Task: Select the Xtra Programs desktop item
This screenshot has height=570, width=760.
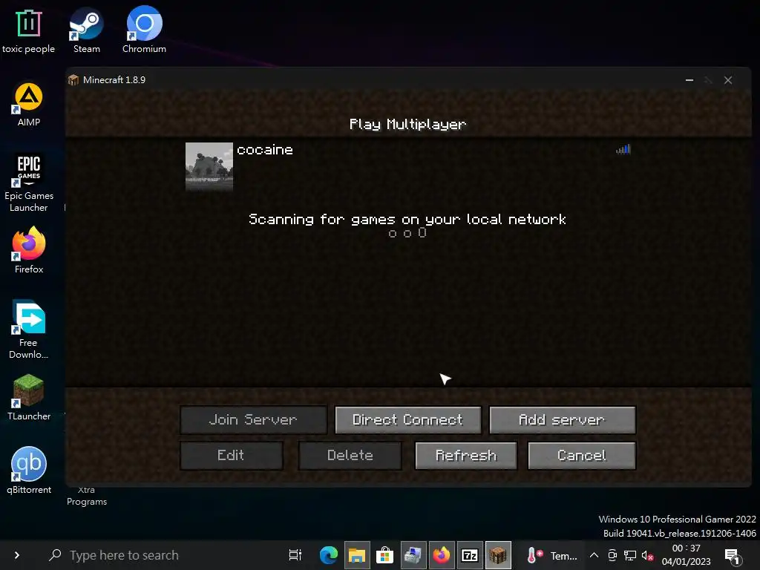Action: pos(87,497)
